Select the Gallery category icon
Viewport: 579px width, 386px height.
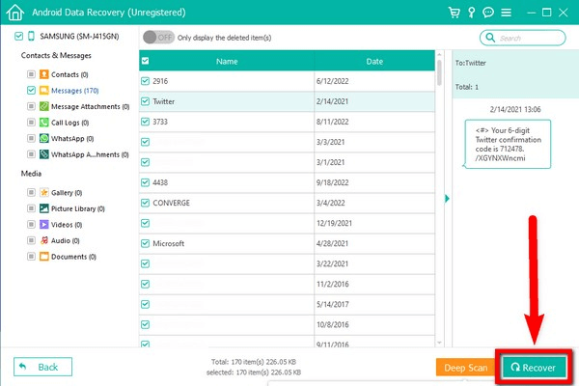coord(43,192)
